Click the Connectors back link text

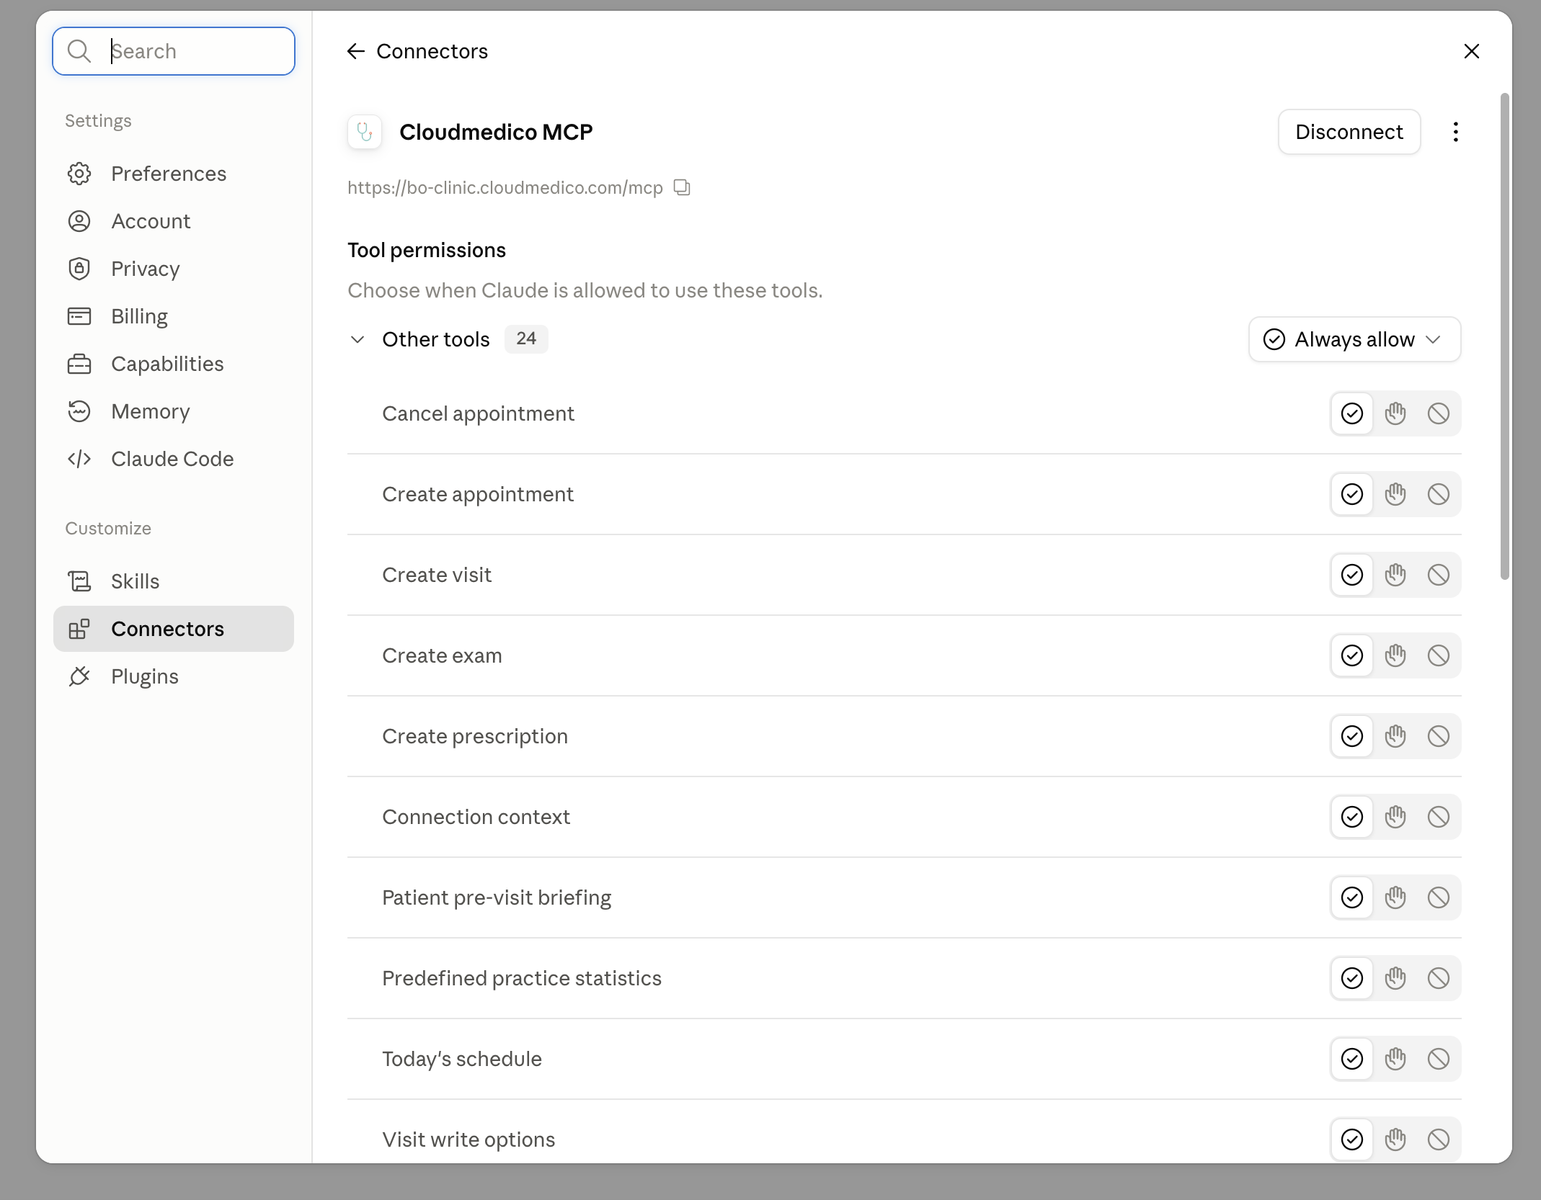click(432, 51)
